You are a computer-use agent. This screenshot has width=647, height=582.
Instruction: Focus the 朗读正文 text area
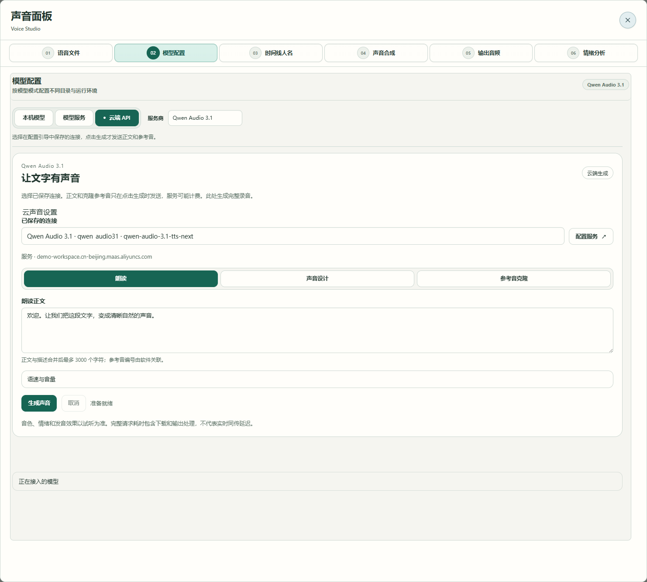[317, 330]
